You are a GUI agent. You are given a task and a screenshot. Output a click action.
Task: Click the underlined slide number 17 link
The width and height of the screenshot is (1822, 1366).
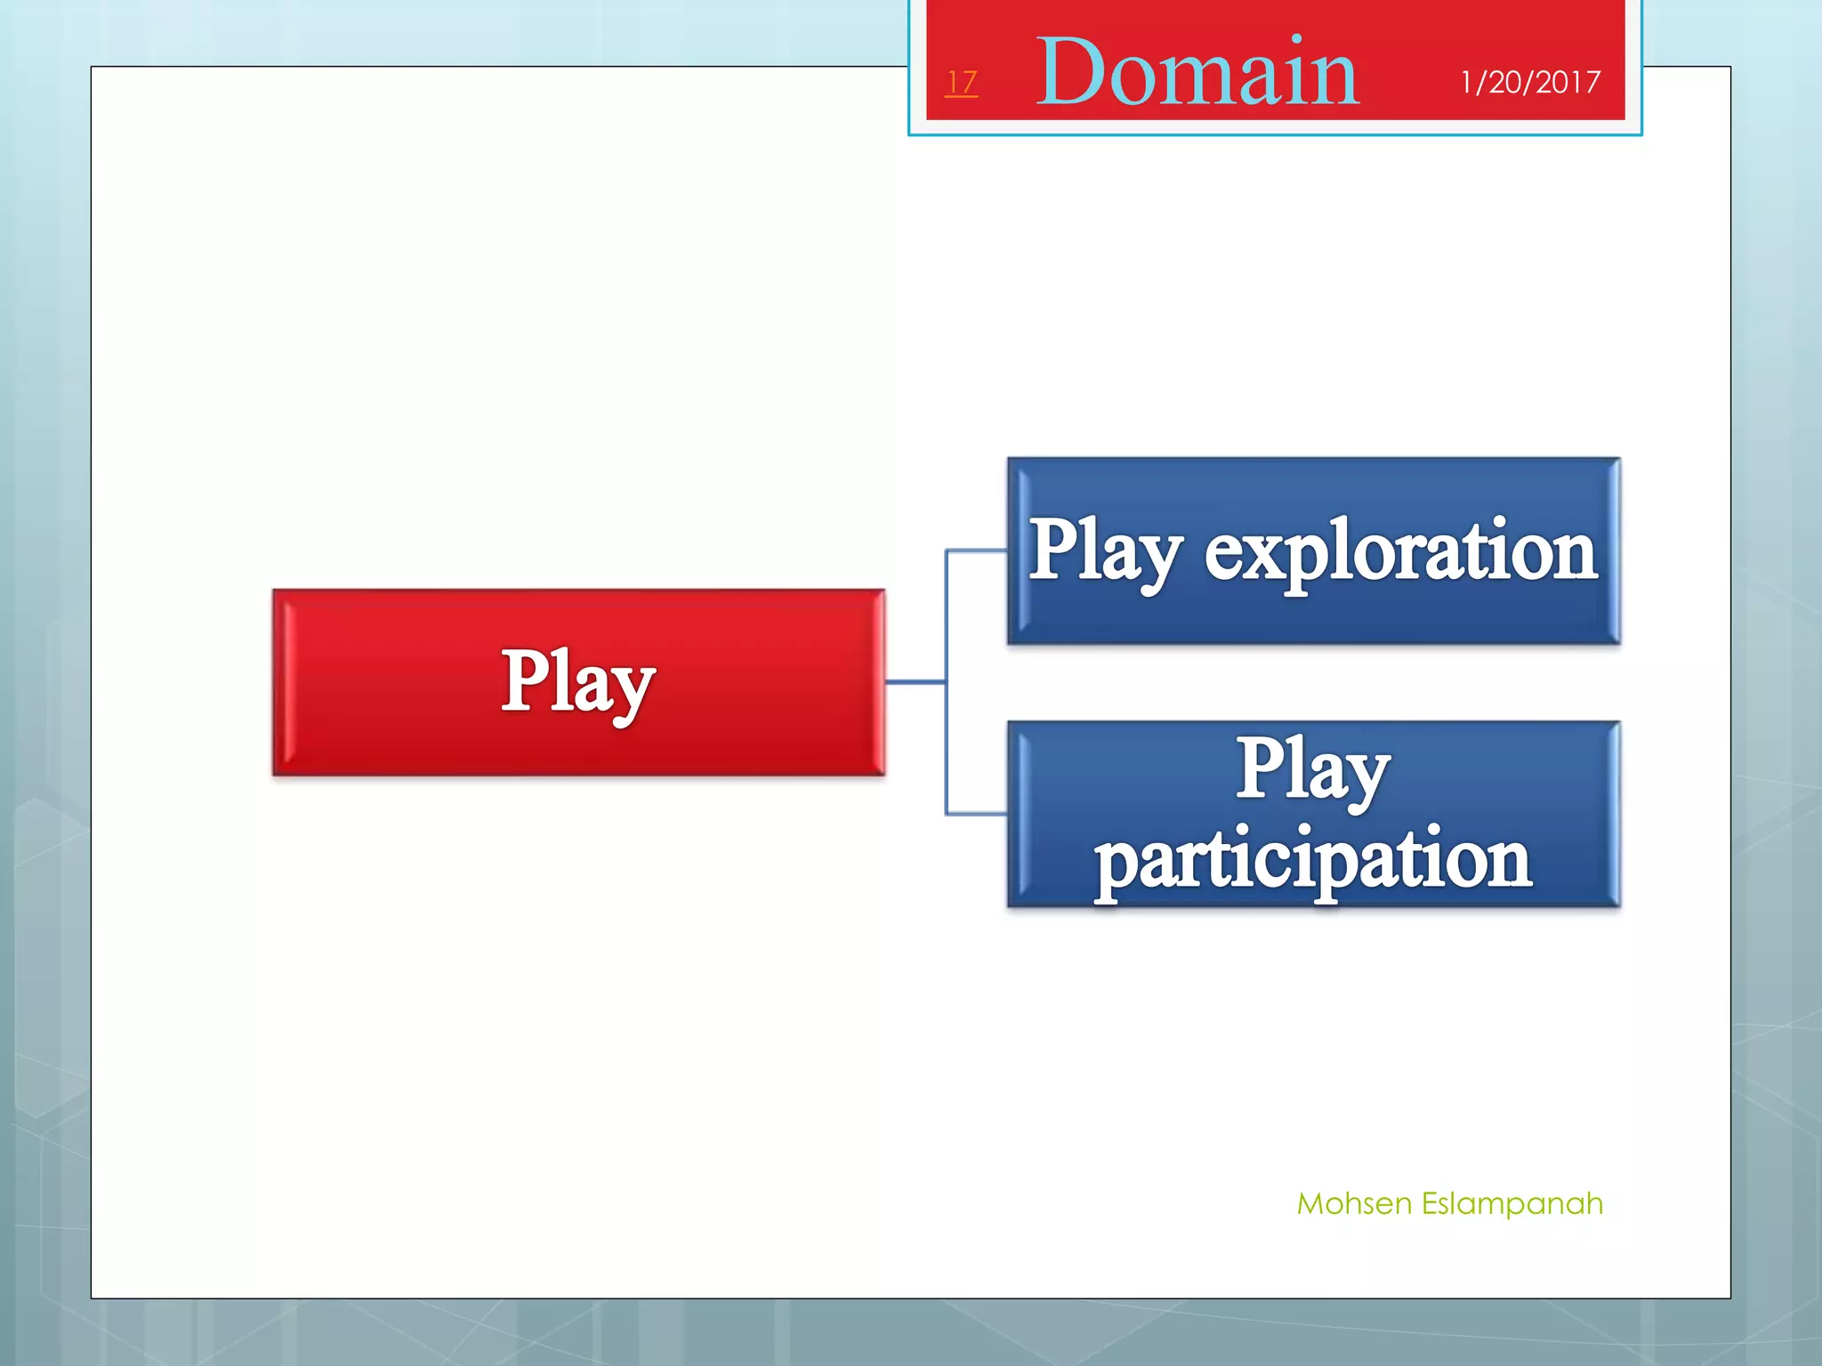pyautogui.click(x=961, y=83)
